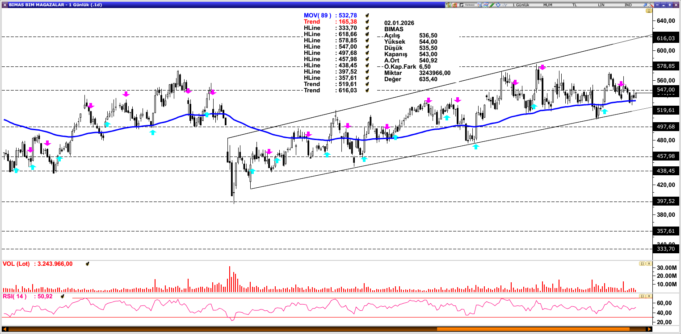
Task: Toggle the checkmark for Trend 519,61
Action: point(367,84)
